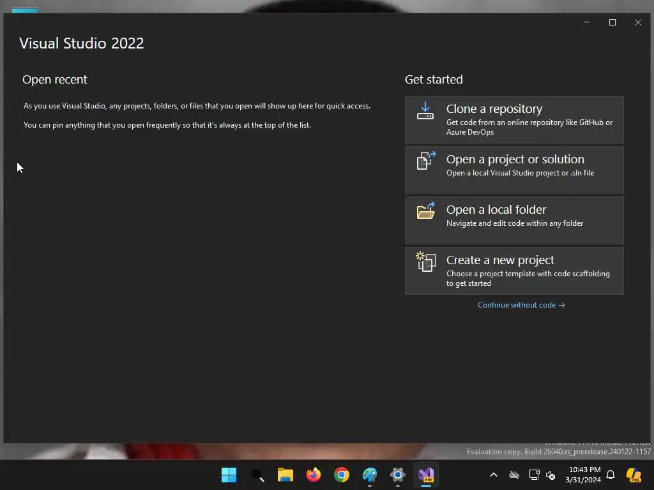Screen dimensions: 654x490
Task: Minimize the Visual Studio 2022 window
Action: (x=587, y=22)
